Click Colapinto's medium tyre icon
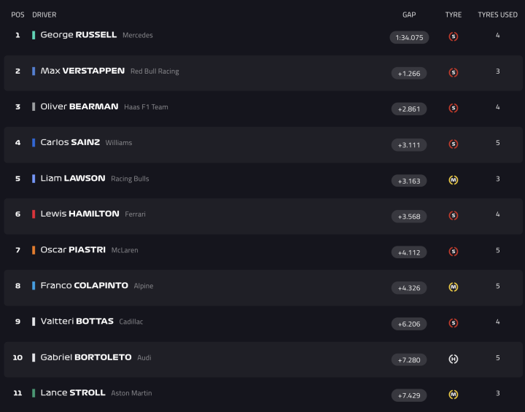This screenshot has height=412, width=525. (453, 287)
